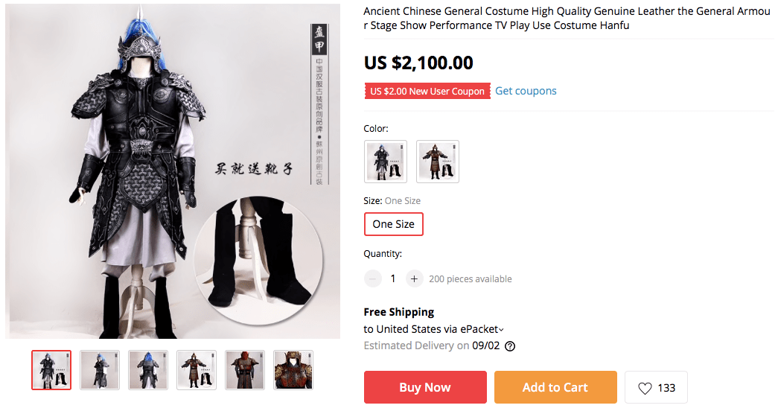Click the estimated delivery help icon
This screenshot has width=778, height=414.
coord(510,345)
